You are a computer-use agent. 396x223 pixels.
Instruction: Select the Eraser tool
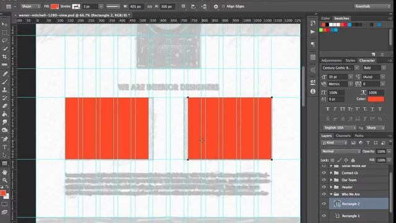pos(4,106)
